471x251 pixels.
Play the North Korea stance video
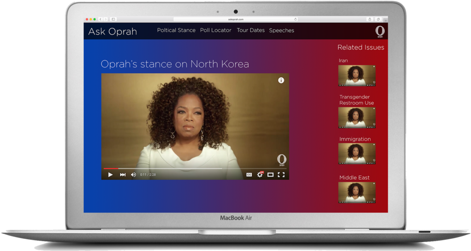(110, 175)
